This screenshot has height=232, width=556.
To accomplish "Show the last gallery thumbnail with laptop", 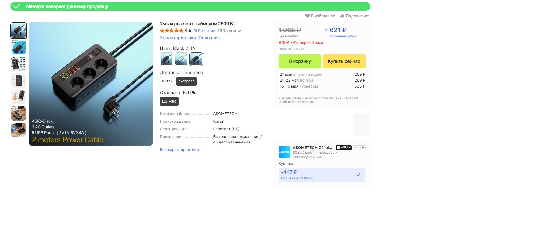I will click(19, 130).
